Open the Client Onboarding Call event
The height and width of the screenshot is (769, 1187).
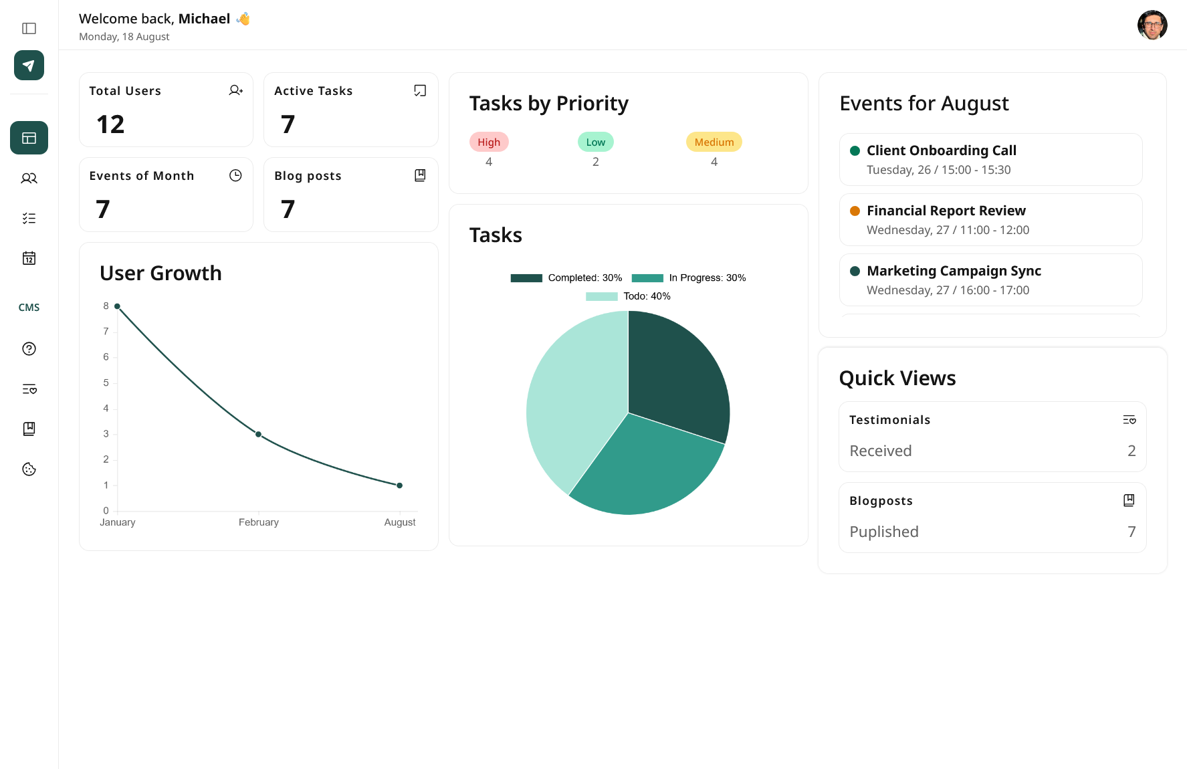pyautogui.click(x=990, y=160)
